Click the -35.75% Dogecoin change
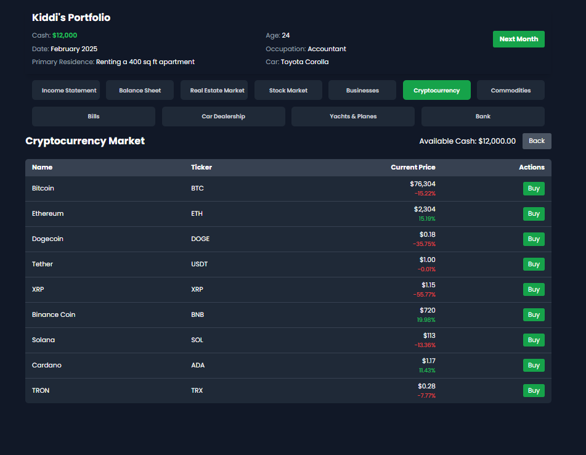 click(424, 244)
